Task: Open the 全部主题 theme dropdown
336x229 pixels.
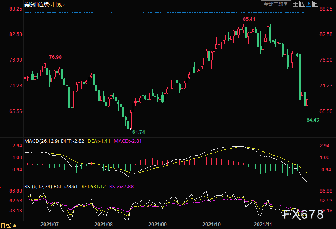Action: pyautogui.click(x=276, y=4)
